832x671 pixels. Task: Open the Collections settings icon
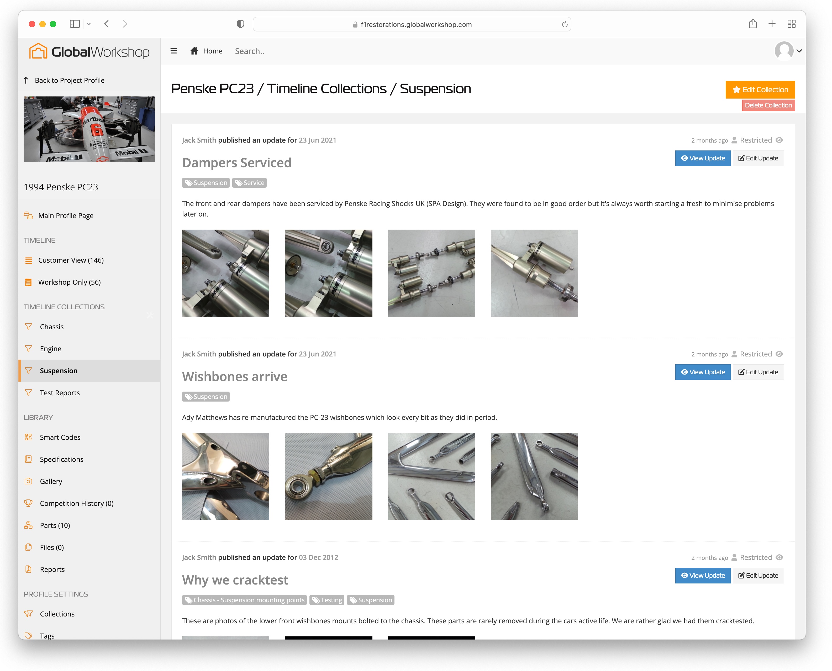point(28,614)
